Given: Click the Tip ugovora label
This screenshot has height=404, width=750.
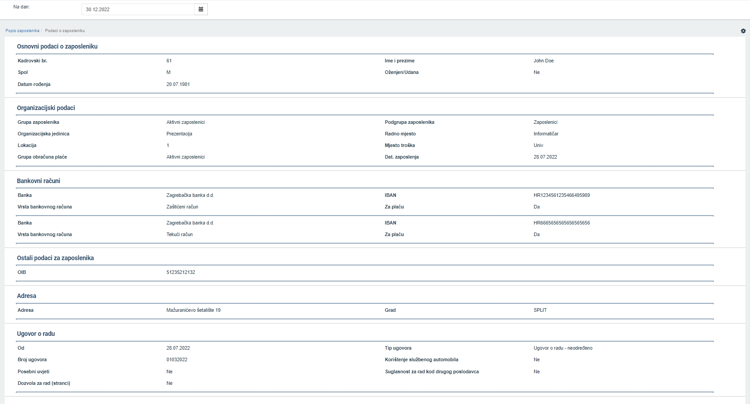Looking at the screenshot, I should click(x=398, y=348).
